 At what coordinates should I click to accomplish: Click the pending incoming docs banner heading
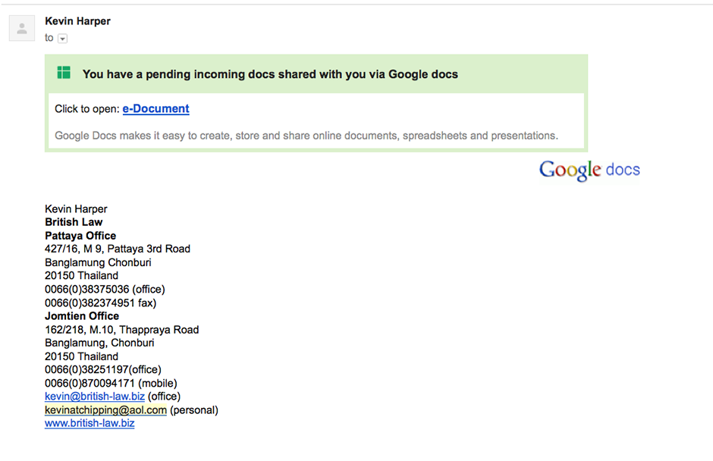pyautogui.click(x=270, y=74)
